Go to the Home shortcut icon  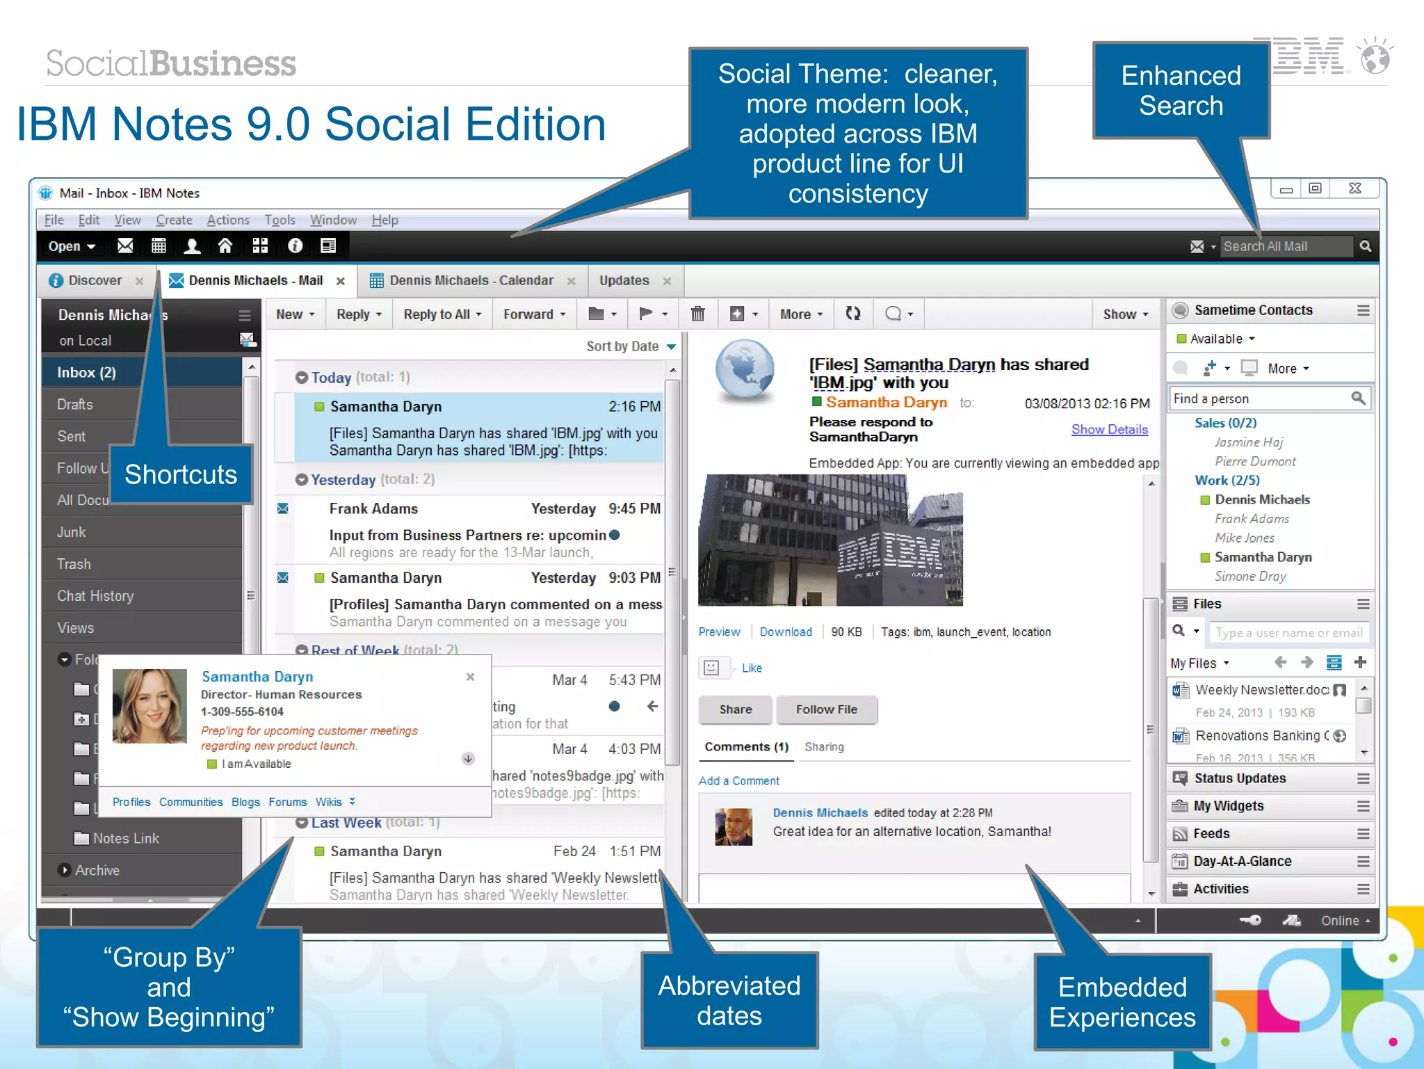225,246
